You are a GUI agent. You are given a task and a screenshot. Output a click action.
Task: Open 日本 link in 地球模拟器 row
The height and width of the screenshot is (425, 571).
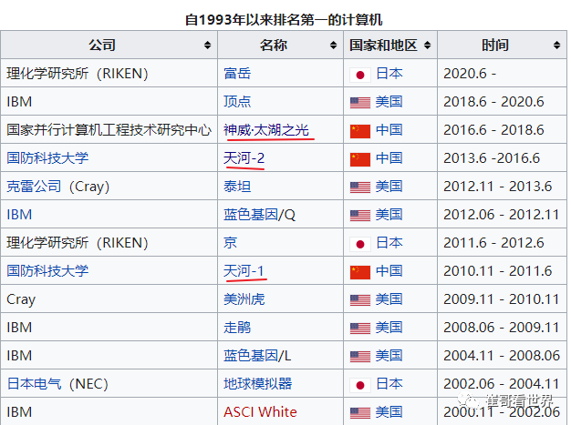(x=389, y=383)
